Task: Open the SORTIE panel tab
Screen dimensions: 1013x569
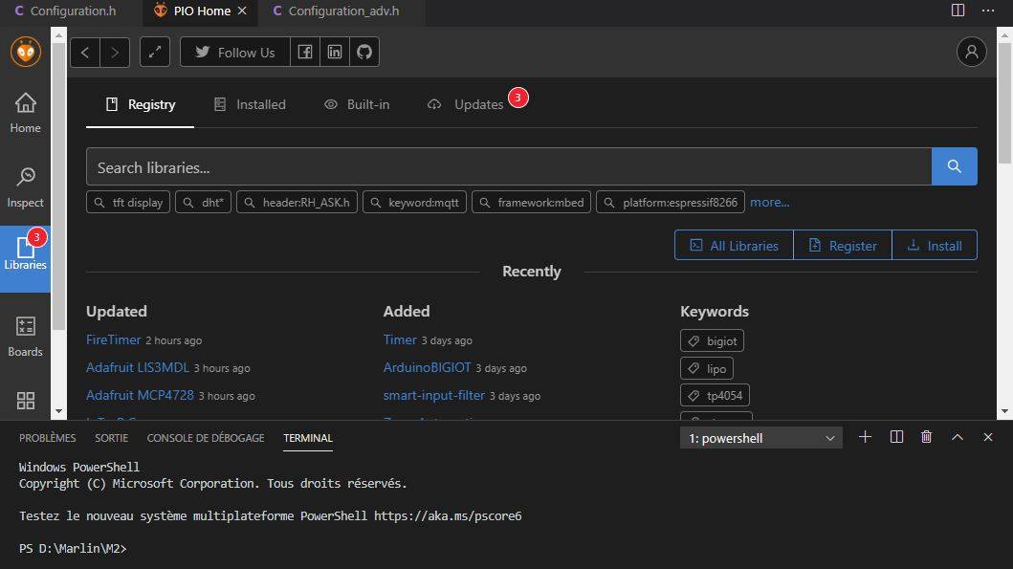Action: (111, 438)
